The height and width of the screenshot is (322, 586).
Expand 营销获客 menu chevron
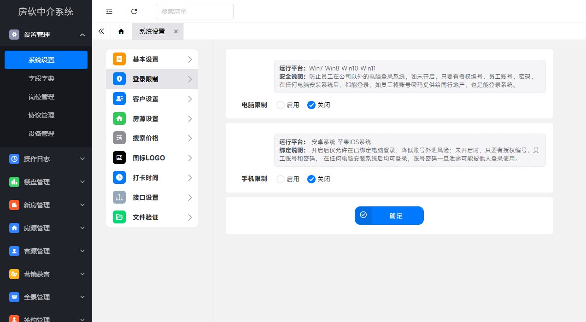pos(82,274)
